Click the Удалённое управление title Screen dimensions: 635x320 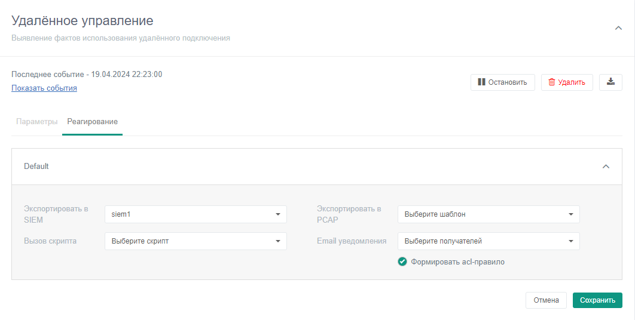pyautogui.click(x=83, y=21)
